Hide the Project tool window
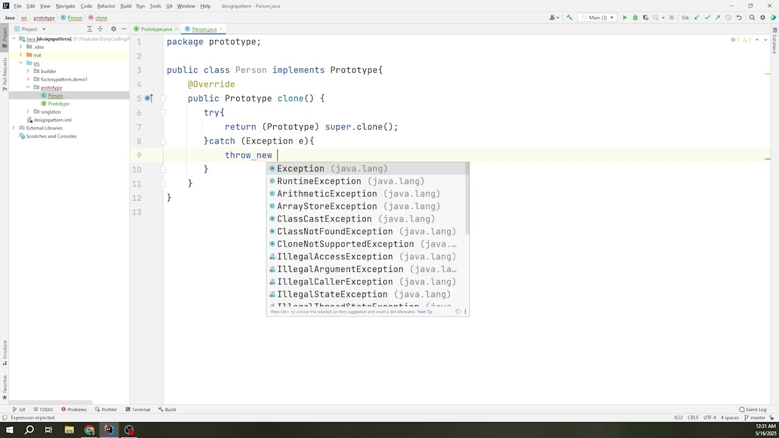Screen dimensions: 779x438 point(124,29)
